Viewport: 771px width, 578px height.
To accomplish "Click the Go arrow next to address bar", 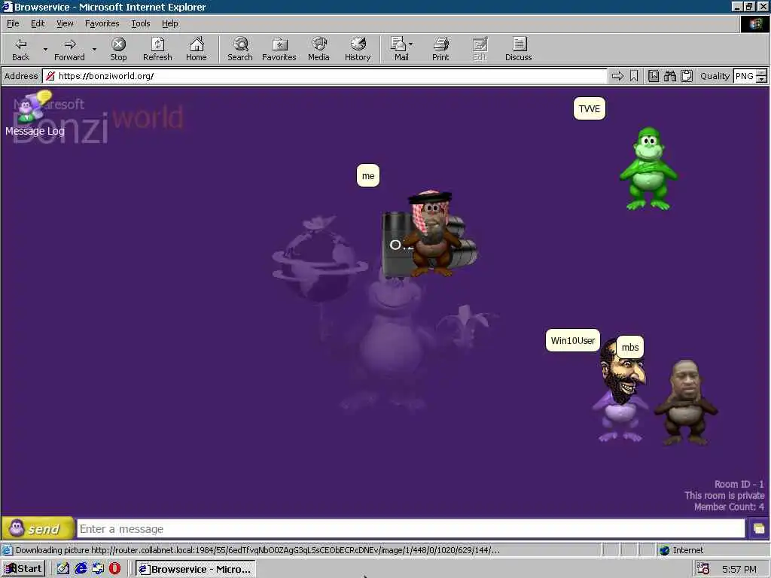I will click(617, 76).
